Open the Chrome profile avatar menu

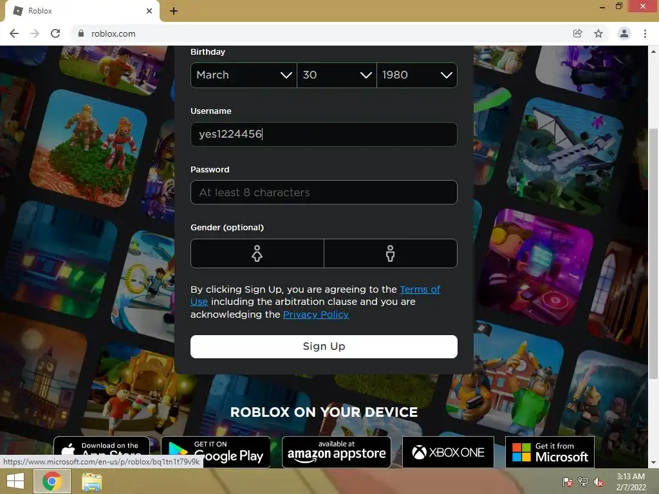624,33
